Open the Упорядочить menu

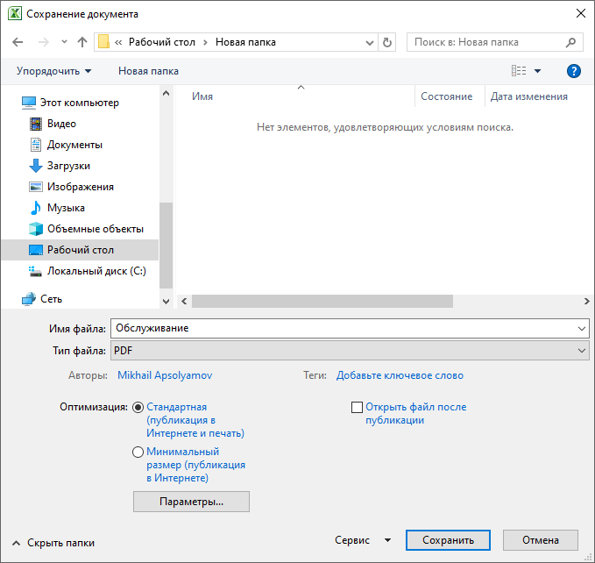[53, 71]
